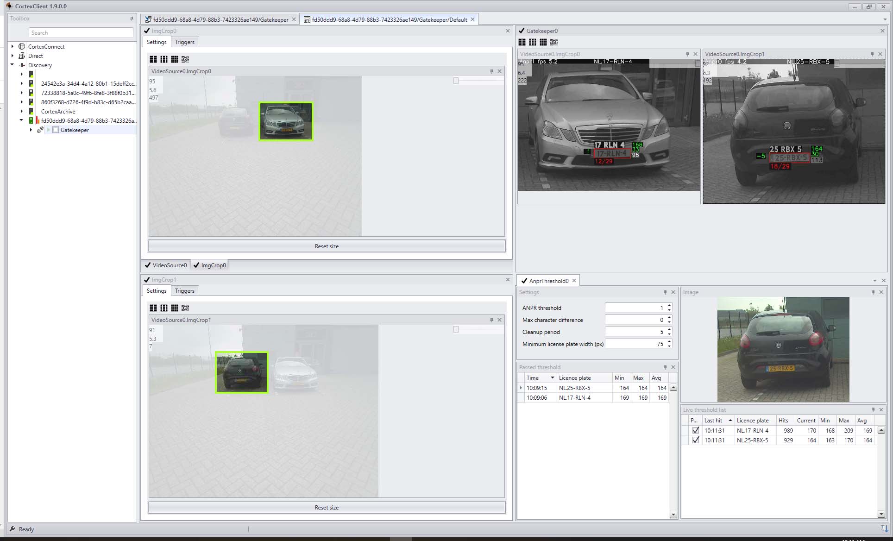Click Reset size button in ImgCrop0 panel
The height and width of the screenshot is (541, 893).
(327, 246)
